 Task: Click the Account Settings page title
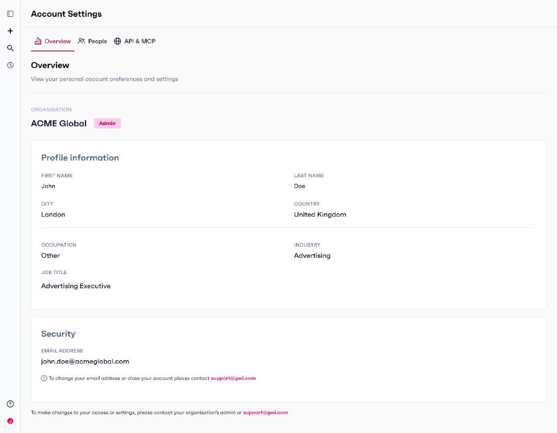click(66, 14)
